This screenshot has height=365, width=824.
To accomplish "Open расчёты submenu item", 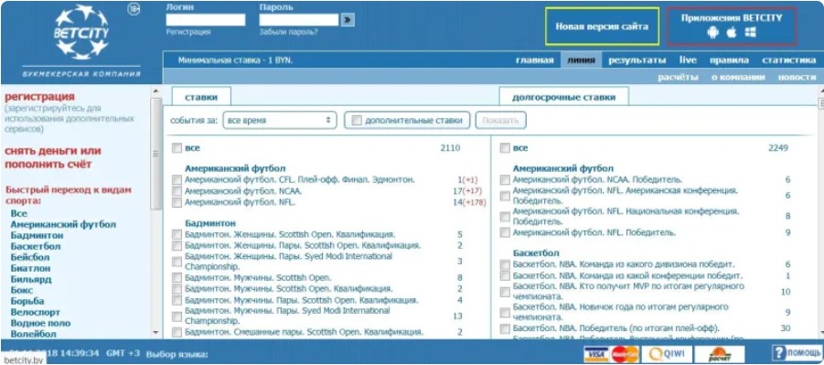I will [x=678, y=78].
